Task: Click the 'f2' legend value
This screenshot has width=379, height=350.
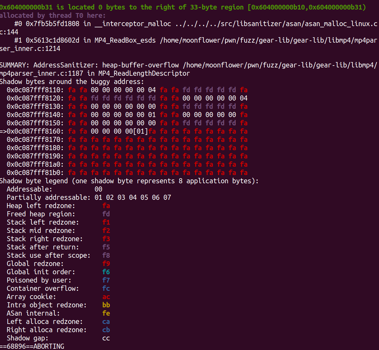Action: click(106, 231)
